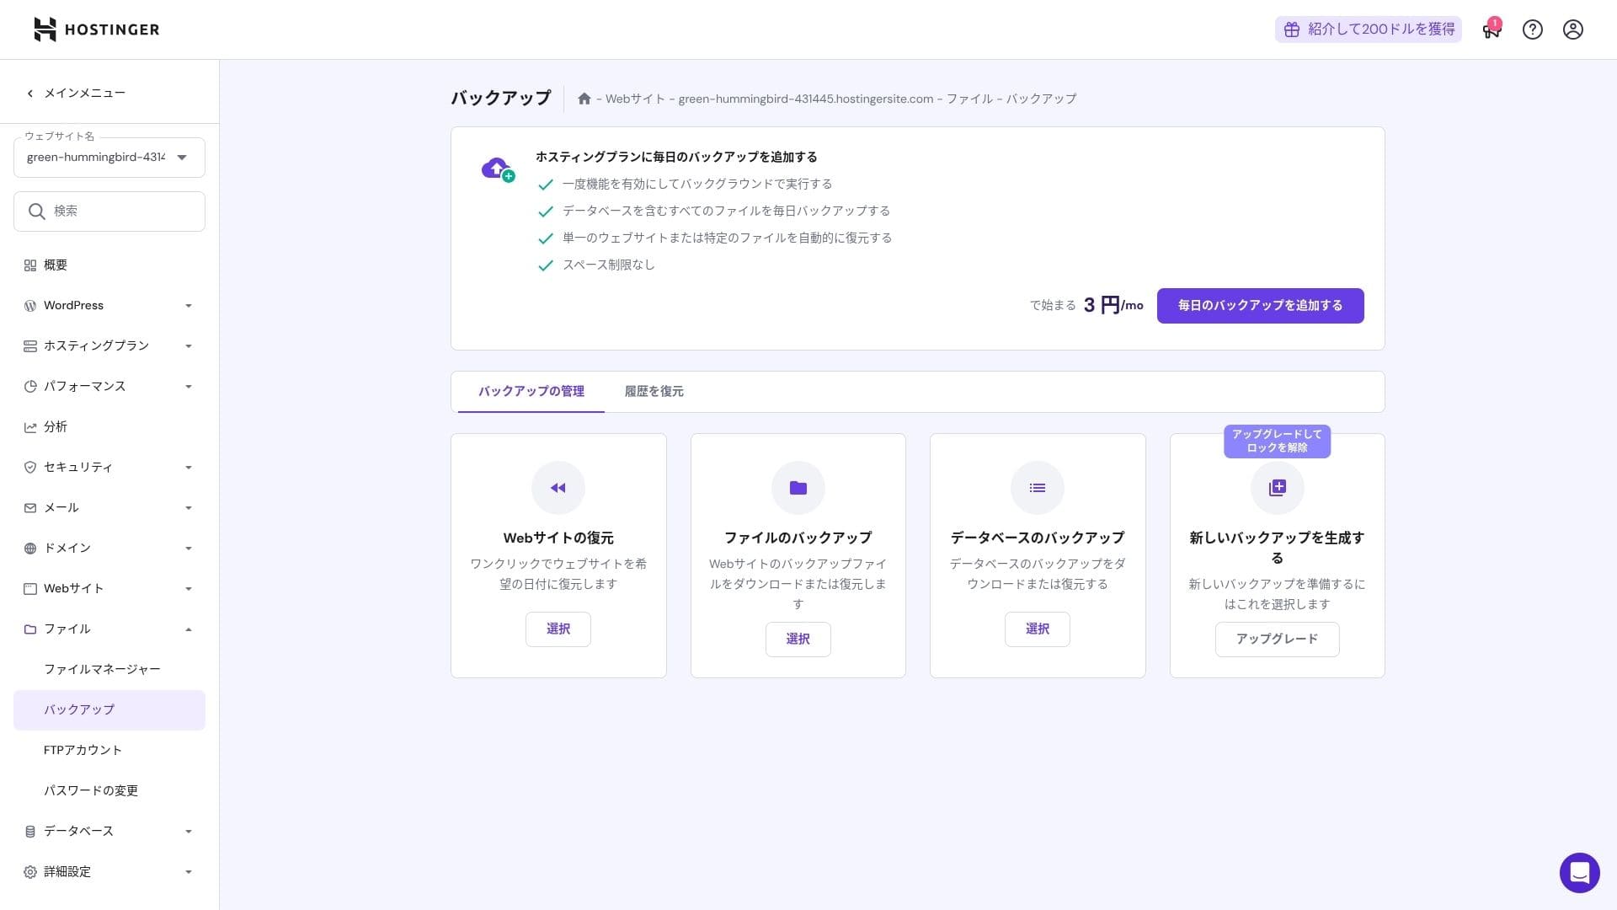
Task: Open the user account profile icon
Action: point(1573,29)
